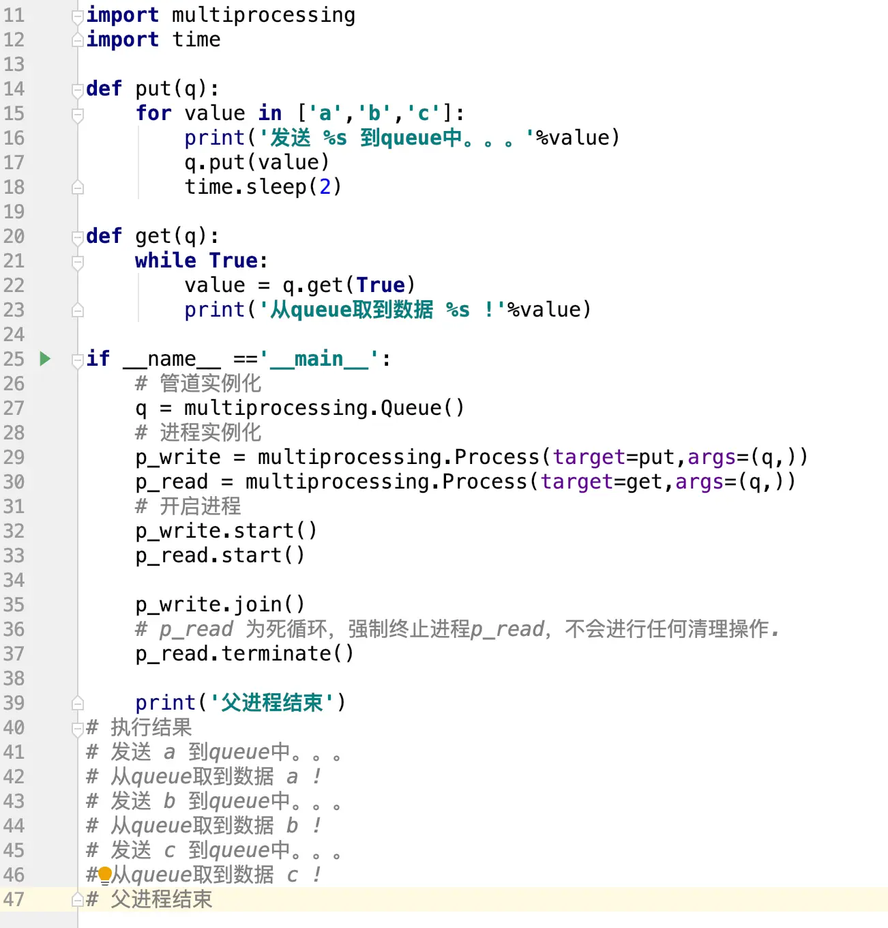Click the string '父进程结束' in the print call
Image resolution: width=888 pixels, height=928 pixels.
(271, 703)
